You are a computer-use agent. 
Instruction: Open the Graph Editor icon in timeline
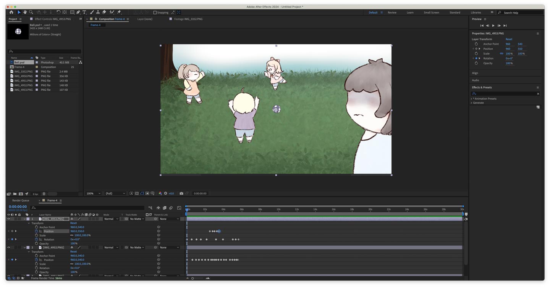(x=179, y=208)
